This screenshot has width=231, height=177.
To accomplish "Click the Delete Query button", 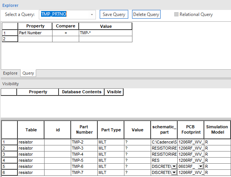I will point(146,14).
